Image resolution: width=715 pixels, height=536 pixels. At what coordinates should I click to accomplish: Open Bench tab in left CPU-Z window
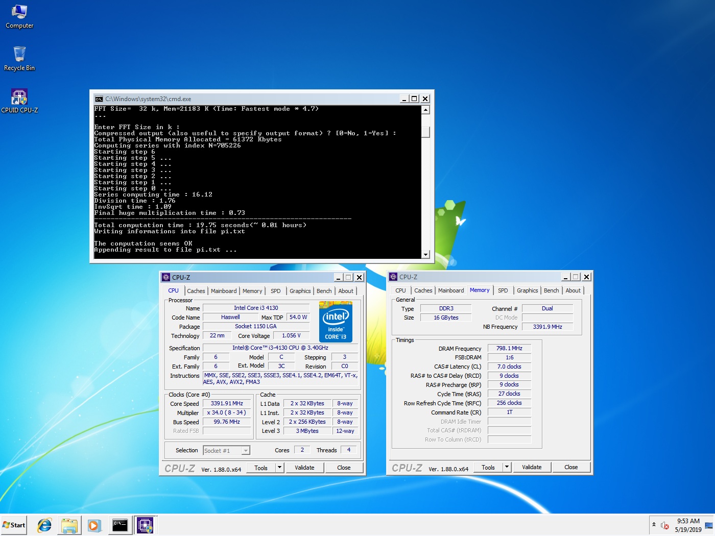pyautogui.click(x=324, y=291)
